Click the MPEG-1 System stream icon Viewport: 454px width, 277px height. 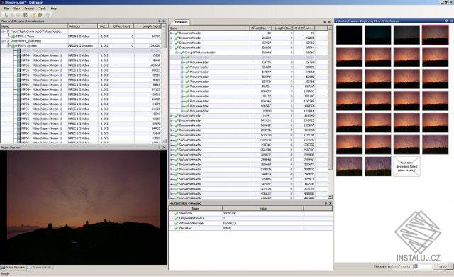(x=13, y=45)
